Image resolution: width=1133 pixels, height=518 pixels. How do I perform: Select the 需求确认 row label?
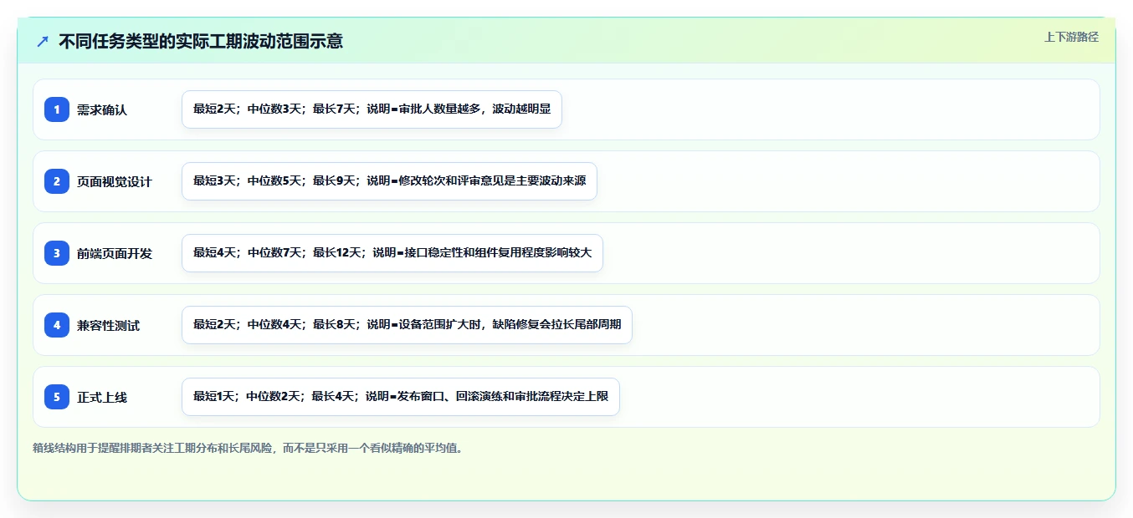pos(102,109)
